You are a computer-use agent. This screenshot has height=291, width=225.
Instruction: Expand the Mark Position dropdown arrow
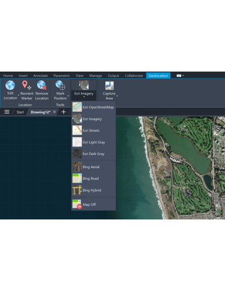tap(69, 96)
